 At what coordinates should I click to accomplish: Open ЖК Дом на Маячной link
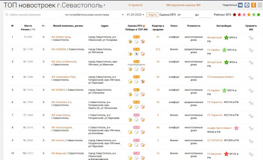tap(64, 62)
